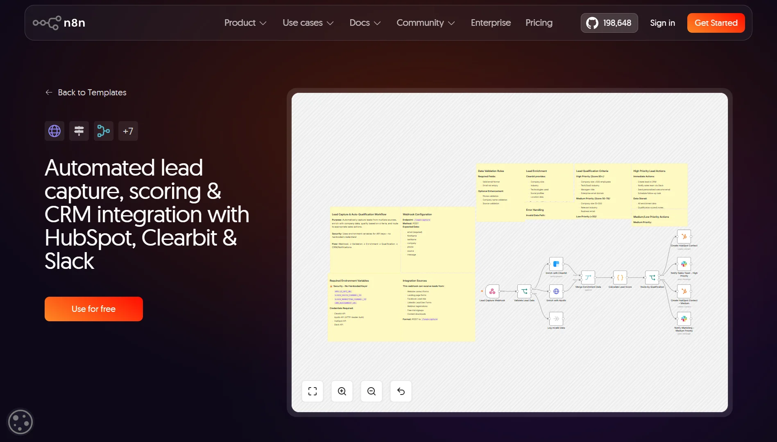Select the Merge Enrichment Data node
The image size is (777, 442).
pos(588,277)
